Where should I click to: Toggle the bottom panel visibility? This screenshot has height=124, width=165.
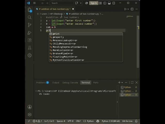(109, 3)
